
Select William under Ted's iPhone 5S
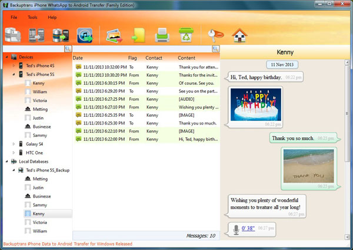[x=40, y=91]
